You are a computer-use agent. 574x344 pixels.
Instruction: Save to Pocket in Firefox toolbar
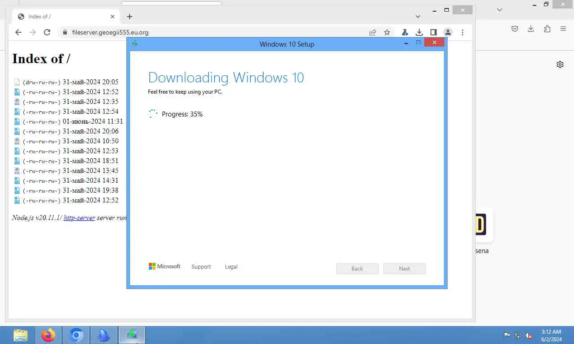(515, 29)
